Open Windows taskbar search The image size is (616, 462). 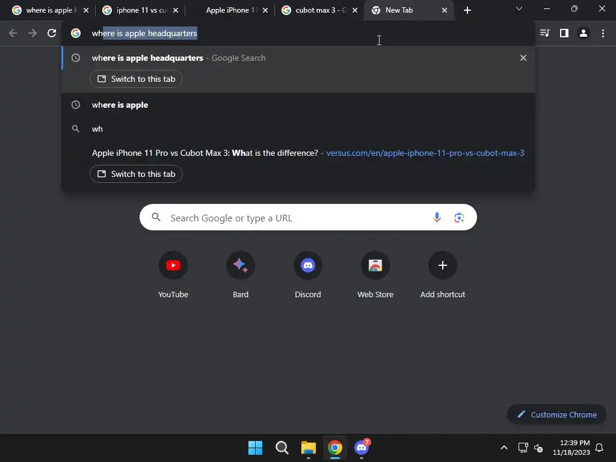tap(282, 448)
